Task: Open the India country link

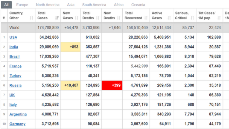Action: (x=14, y=47)
